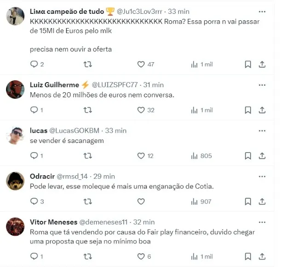Viewport: 281px width, 267px height.
Task: Bookmark Odracir's tweet
Action: [248, 202]
